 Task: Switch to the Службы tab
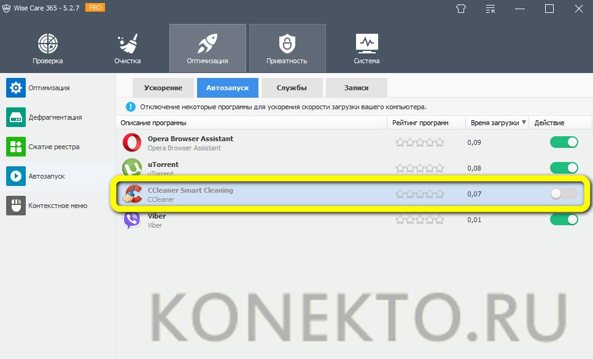[x=292, y=88]
